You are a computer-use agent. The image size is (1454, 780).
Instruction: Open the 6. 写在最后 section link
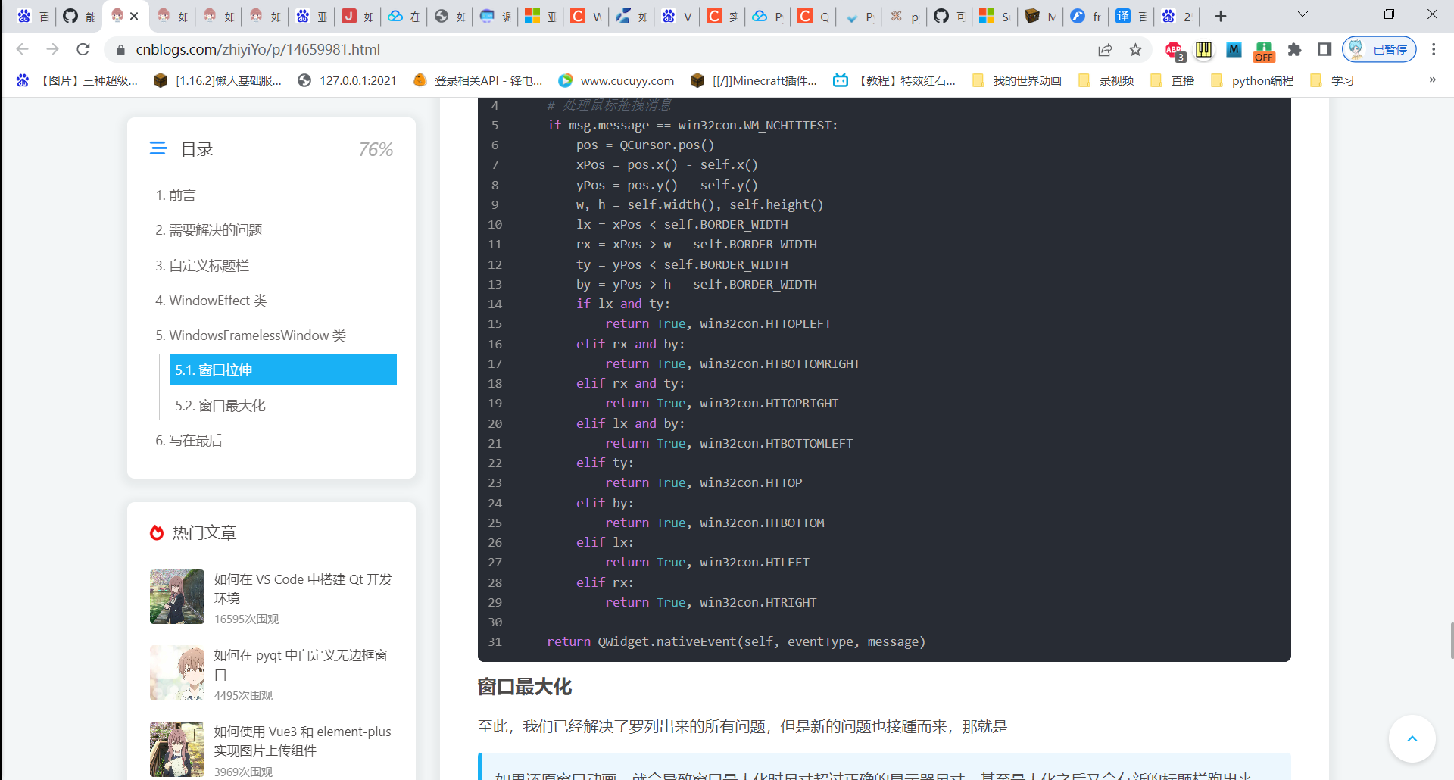[x=189, y=440]
